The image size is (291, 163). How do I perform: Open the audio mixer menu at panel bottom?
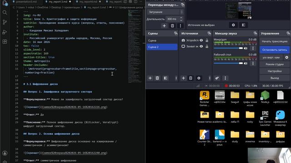pos(225,78)
